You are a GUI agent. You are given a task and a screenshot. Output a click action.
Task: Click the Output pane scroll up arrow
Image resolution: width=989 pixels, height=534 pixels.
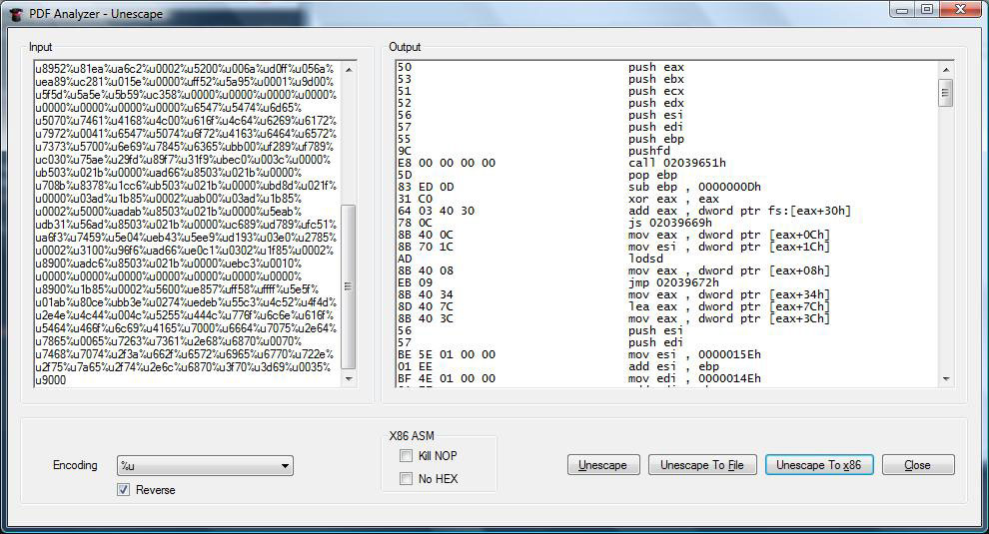945,69
